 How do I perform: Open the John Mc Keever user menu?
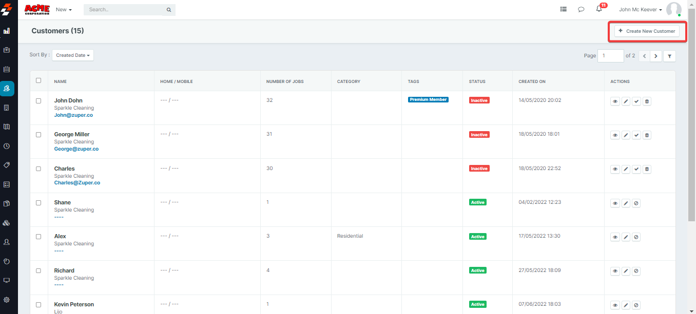(x=640, y=10)
